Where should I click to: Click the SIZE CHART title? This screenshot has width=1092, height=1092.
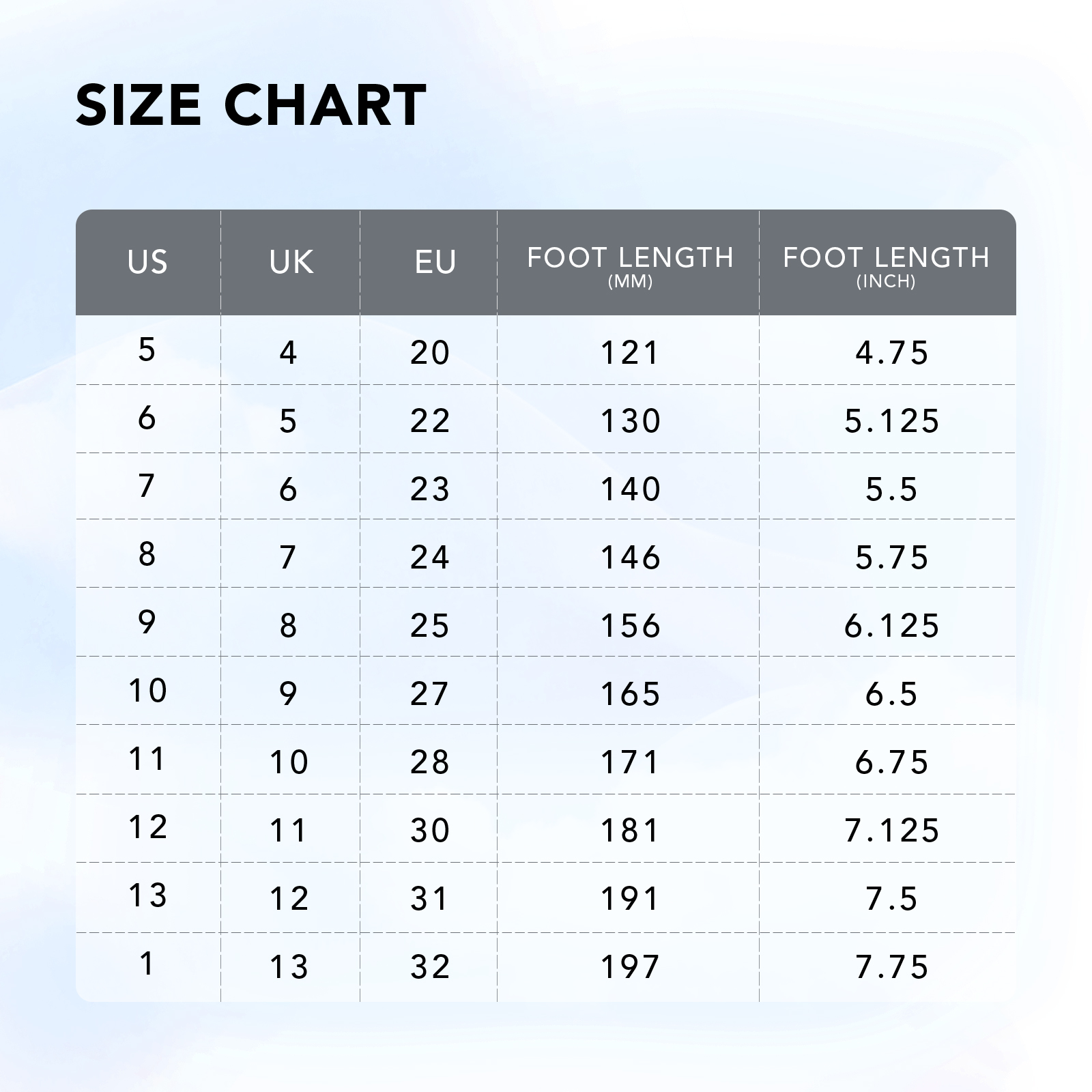[x=250, y=105]
